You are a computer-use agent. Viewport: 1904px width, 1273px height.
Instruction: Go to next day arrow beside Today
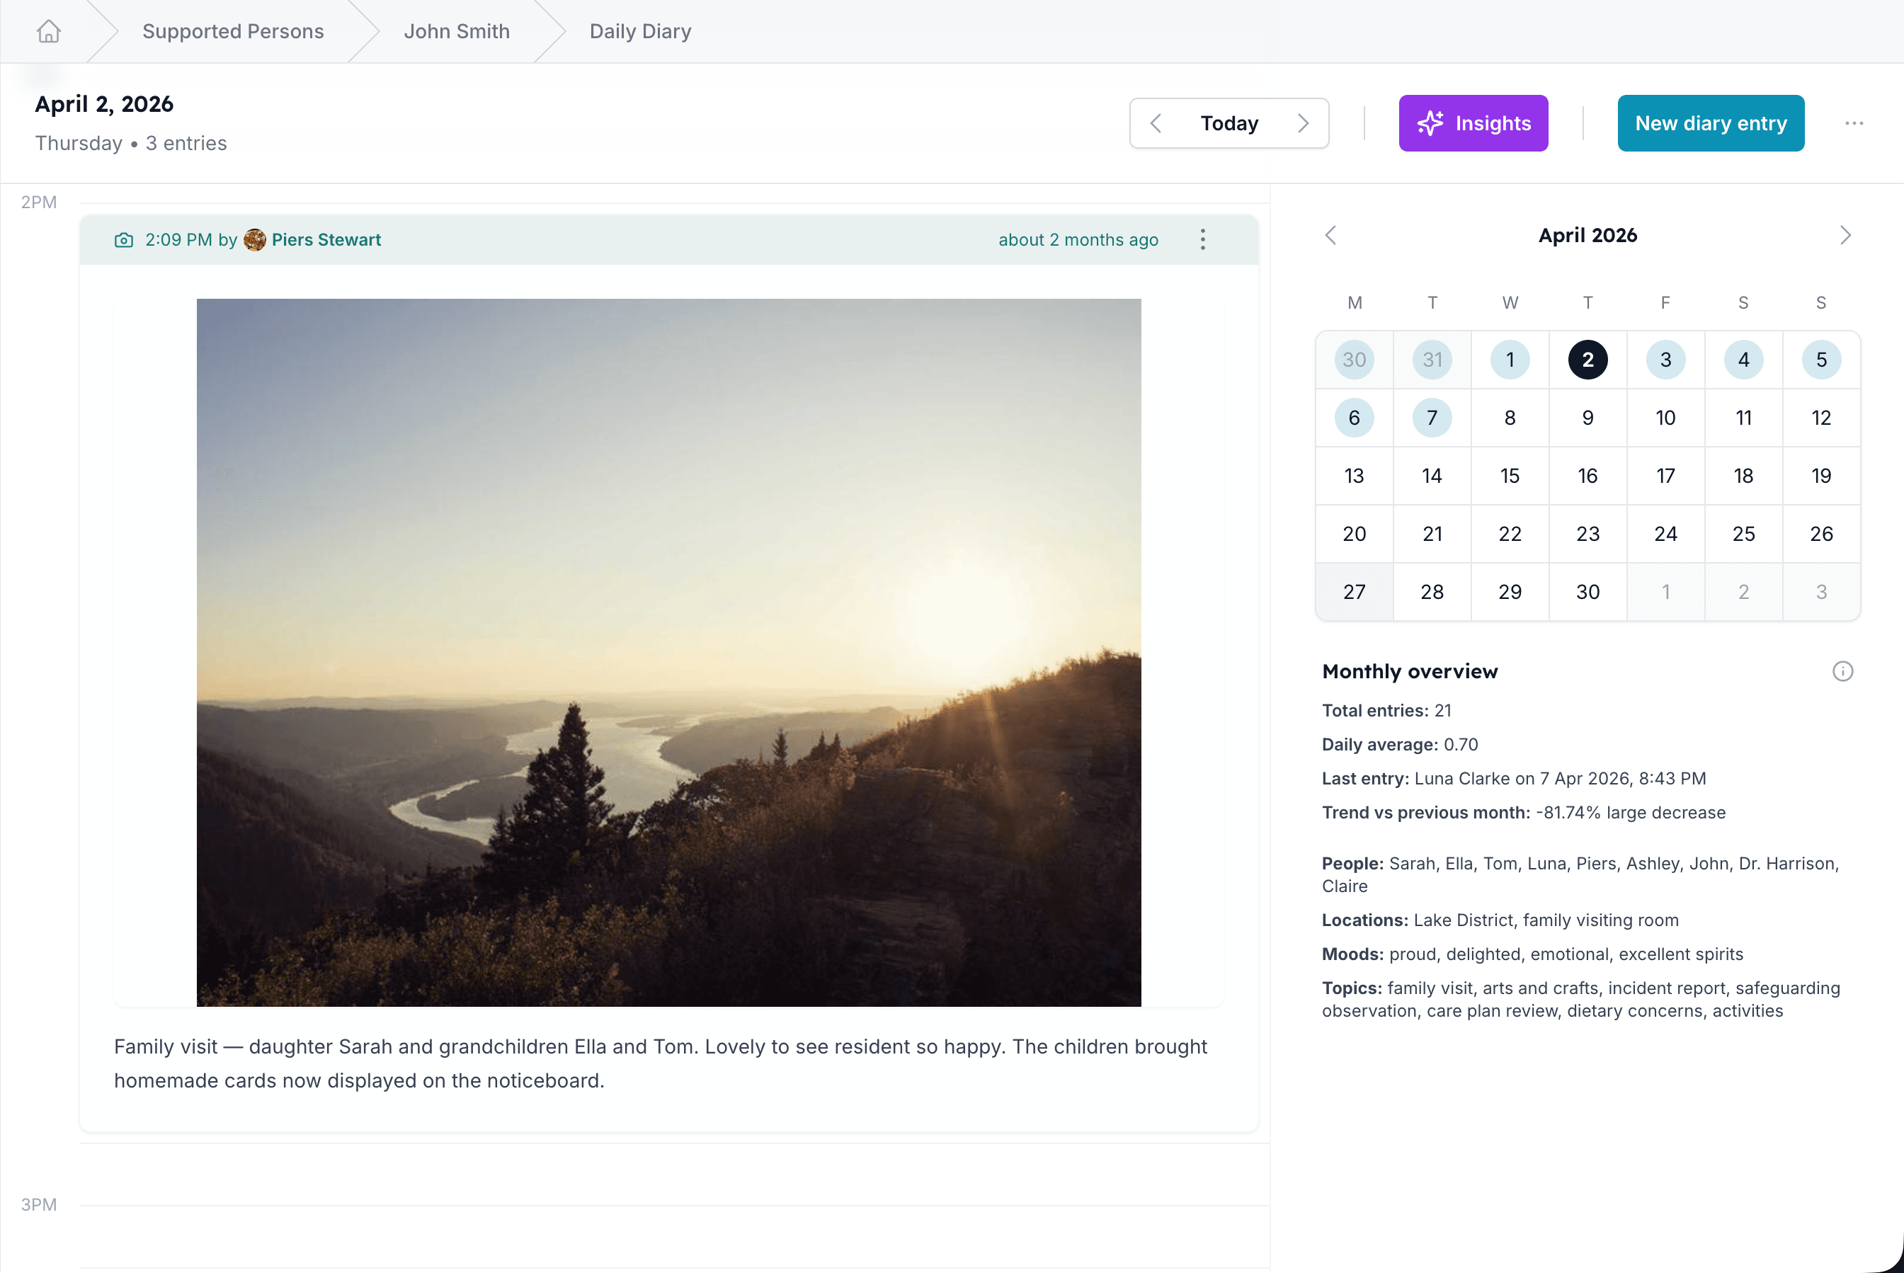(x=1303, y=123)
